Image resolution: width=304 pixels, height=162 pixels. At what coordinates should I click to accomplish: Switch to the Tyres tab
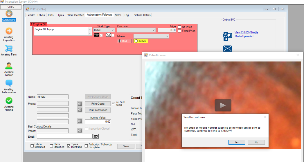click(x=61, y=15)
